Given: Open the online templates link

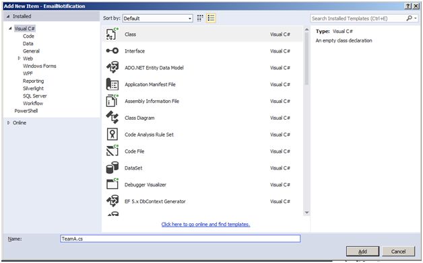Looking at the screenshot, I should 205,224.
